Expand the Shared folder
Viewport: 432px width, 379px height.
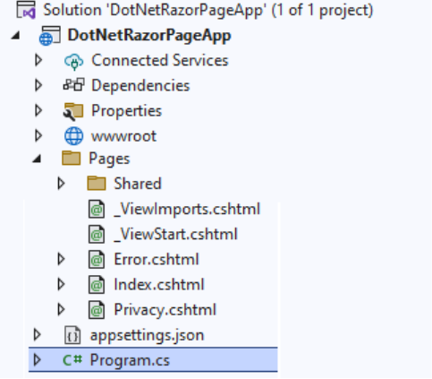61,184
